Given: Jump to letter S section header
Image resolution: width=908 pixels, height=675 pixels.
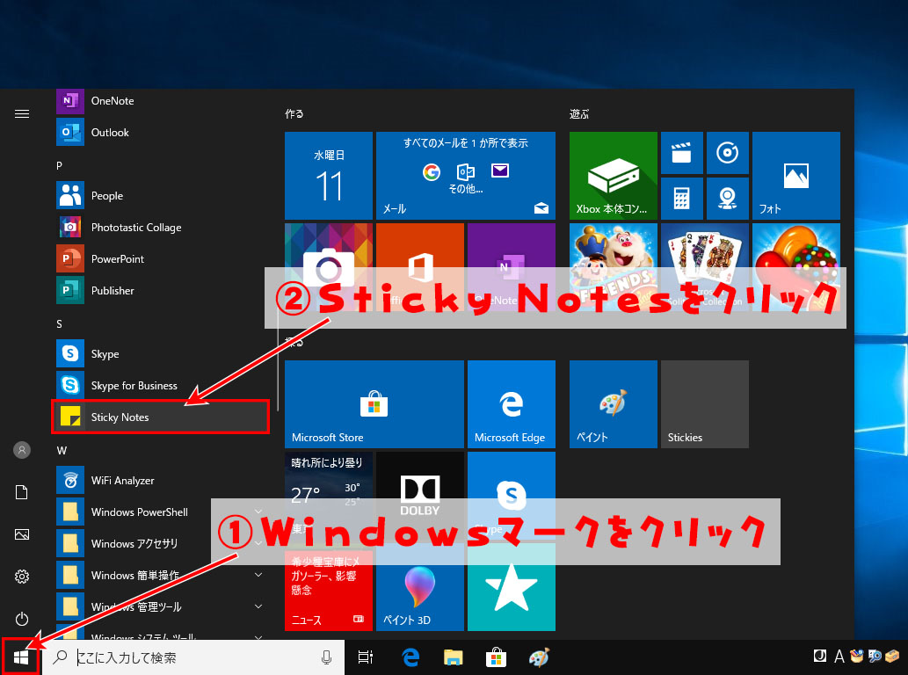Looking at the screenshot, I should pyautogui.click(x=59, y=324).
